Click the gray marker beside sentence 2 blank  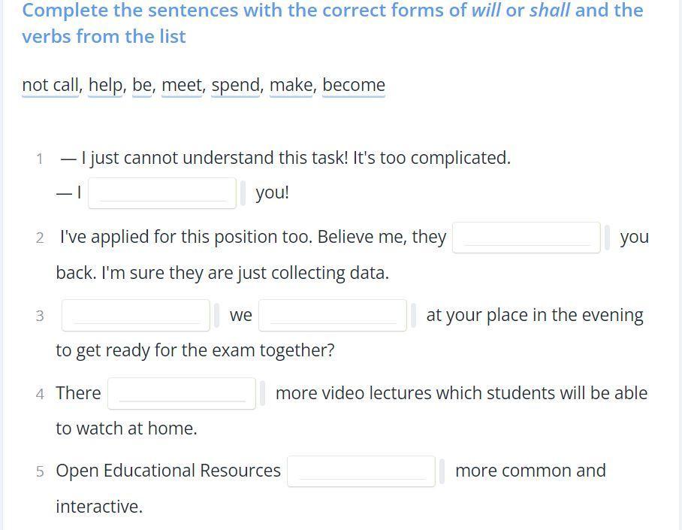pyautogui.click(x=607, y=238)
